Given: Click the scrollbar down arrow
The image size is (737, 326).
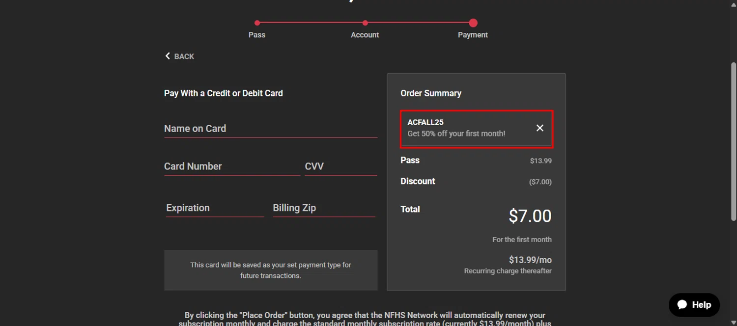Looking at the screenshot, I should point(734,323).
